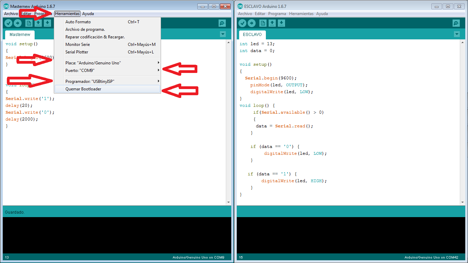
Task: Select Auto Formato menu entry
Action: (x=108, y=22)
